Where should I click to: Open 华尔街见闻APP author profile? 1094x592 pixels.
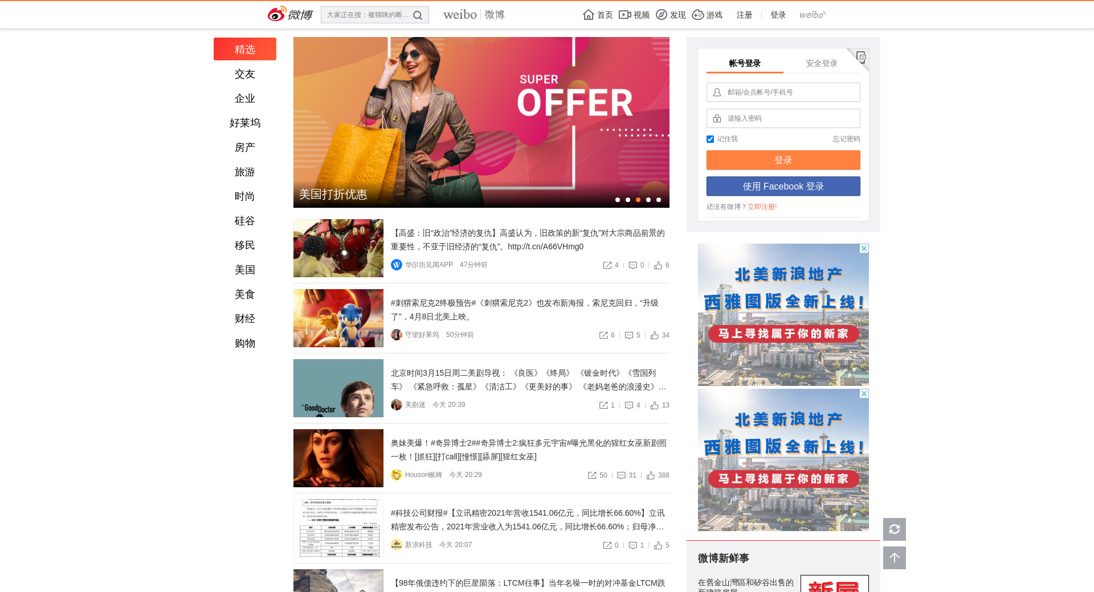[428, 265]
